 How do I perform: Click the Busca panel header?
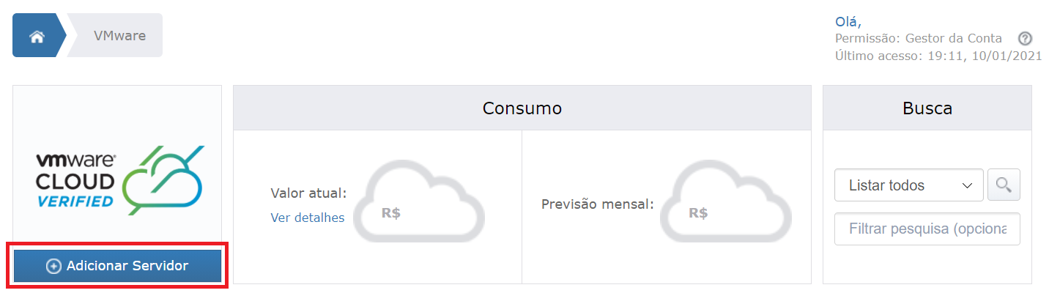[x=927, y=108]
